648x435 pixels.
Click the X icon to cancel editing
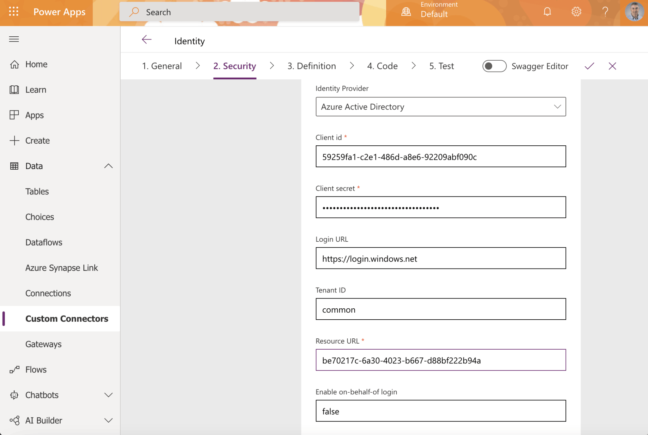point(612,66)
